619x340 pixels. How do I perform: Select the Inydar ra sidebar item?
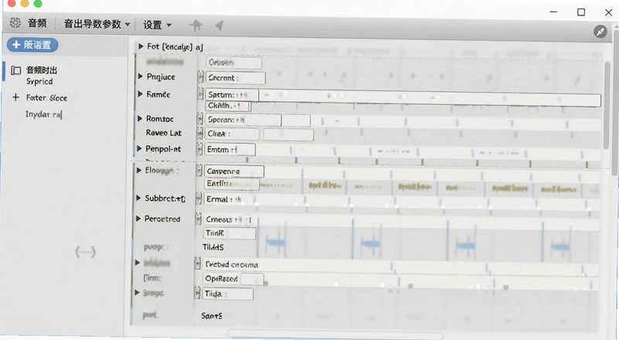click(43, 114)
